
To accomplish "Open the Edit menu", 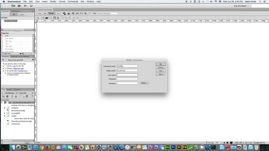I will coord(31,2).
